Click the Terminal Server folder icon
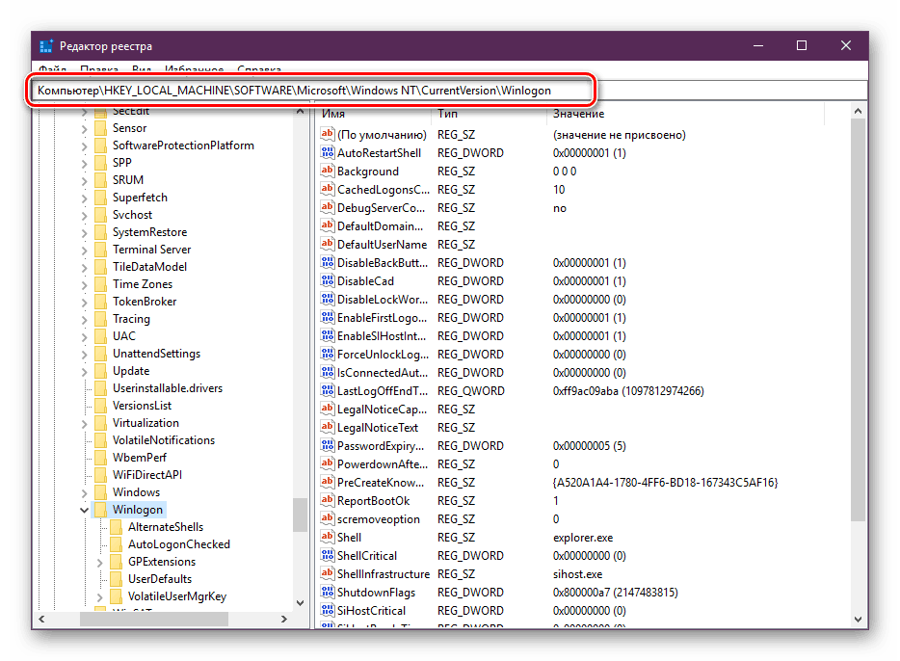900x661 pixels. click(x=100, y=249)
